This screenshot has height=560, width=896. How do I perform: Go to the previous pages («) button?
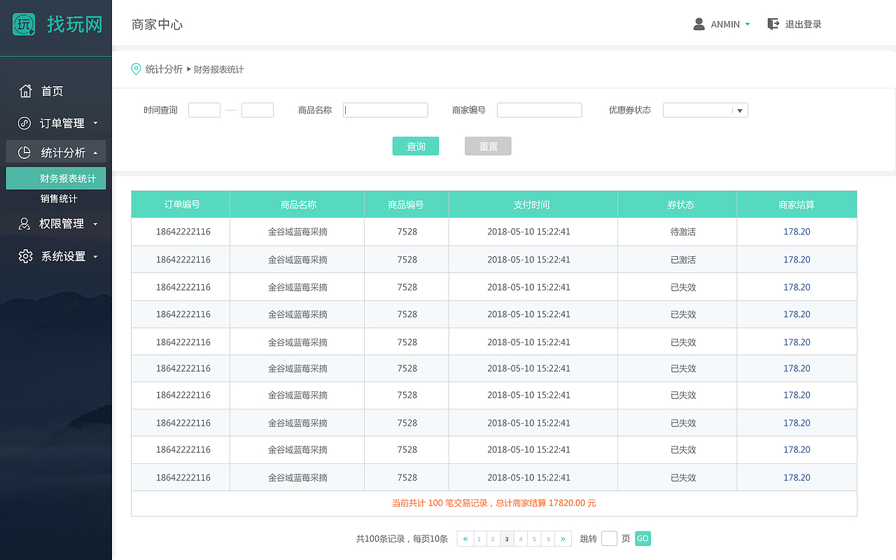(x=465, y=538)
